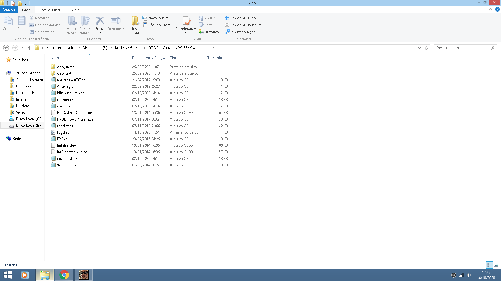This screenshot has width=501, height=281.
Task: Refresh the folder view
Action: pos(426,48)
